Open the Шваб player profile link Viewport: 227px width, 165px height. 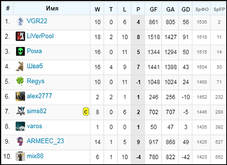[x=35, y=66]
